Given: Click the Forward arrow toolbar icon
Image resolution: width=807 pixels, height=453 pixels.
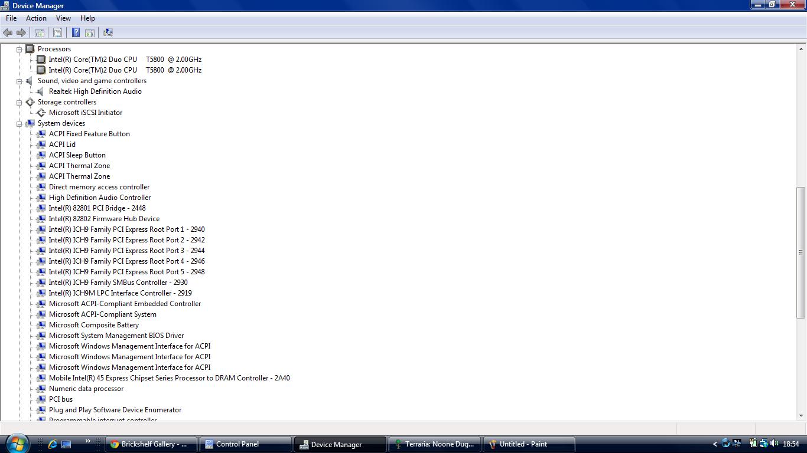Looking at the screenshot, I should coord(21,33).
